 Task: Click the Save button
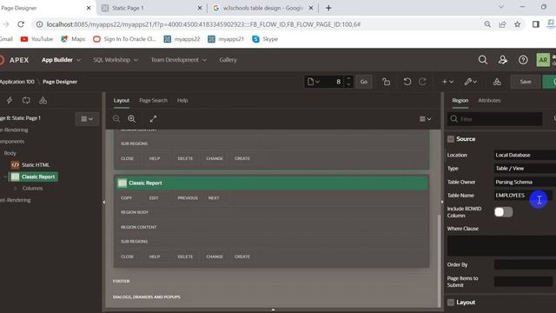[525, 82]
